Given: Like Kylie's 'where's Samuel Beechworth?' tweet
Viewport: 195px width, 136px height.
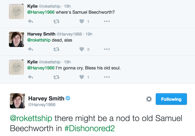Looking at the screenshot, I should (82, 21).
